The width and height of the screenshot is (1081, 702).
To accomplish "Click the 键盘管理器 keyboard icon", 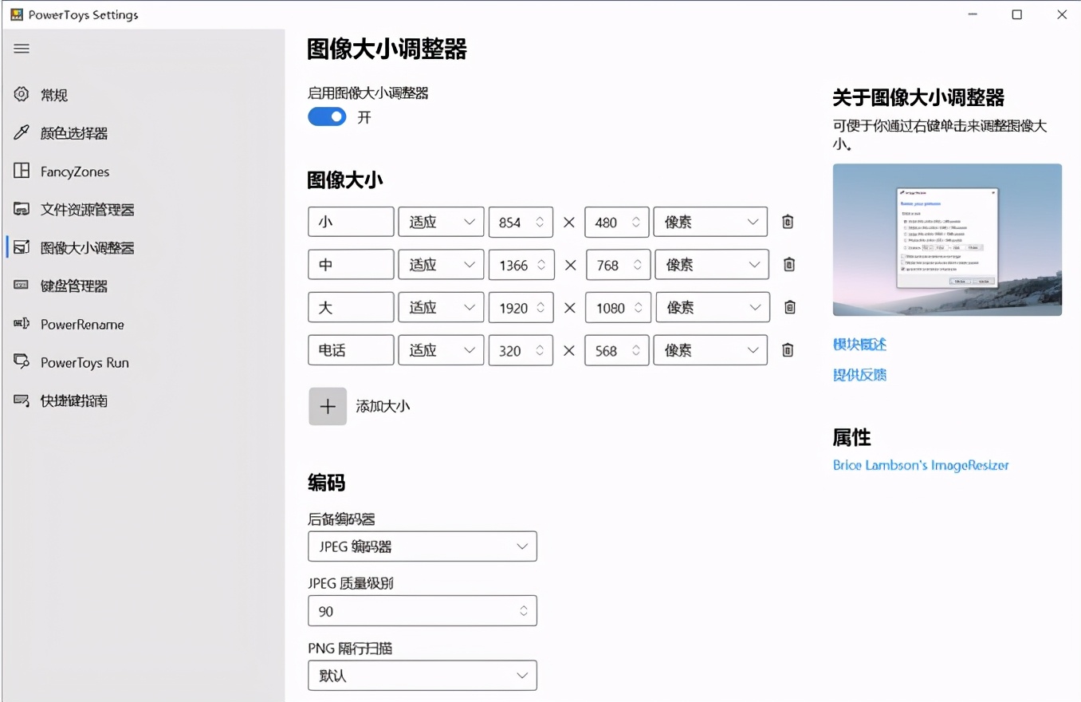I will click(x=22, y=286).
